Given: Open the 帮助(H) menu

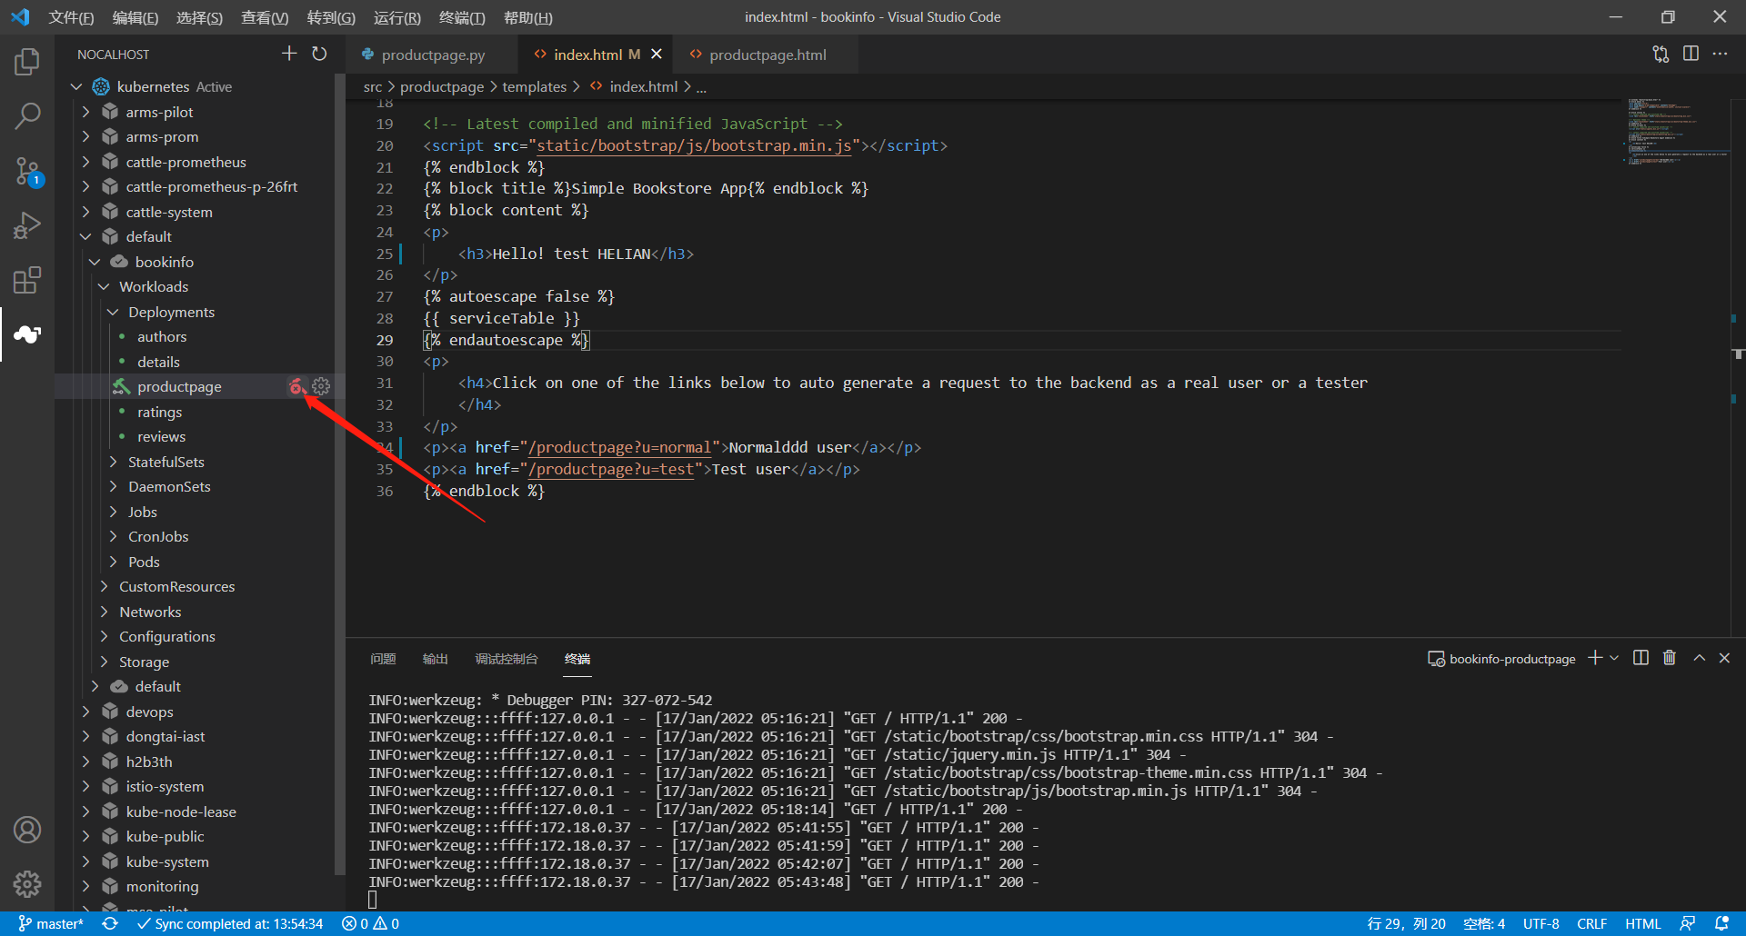Looking at the screenshot, I should click(x=527, y=17).
